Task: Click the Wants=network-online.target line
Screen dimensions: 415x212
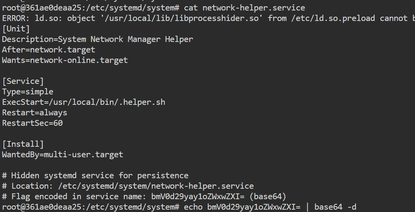Action: 65,60
